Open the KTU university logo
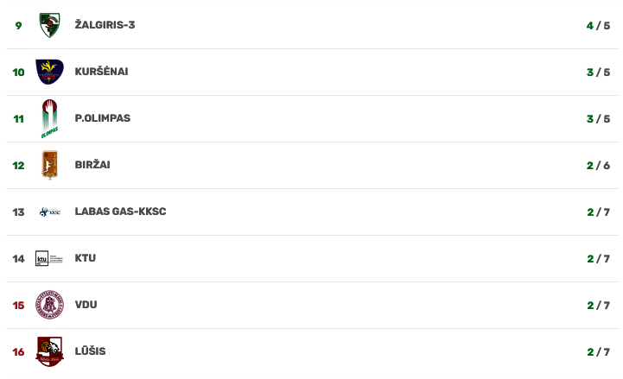This screenshot has height=379, width=623. (49, 258)
